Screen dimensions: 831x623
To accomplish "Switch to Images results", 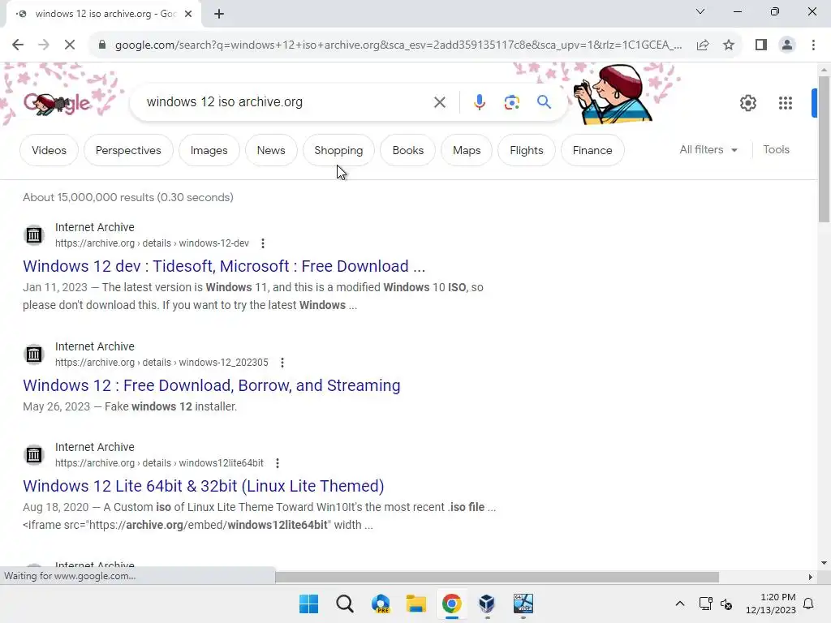I will point(209,150).
